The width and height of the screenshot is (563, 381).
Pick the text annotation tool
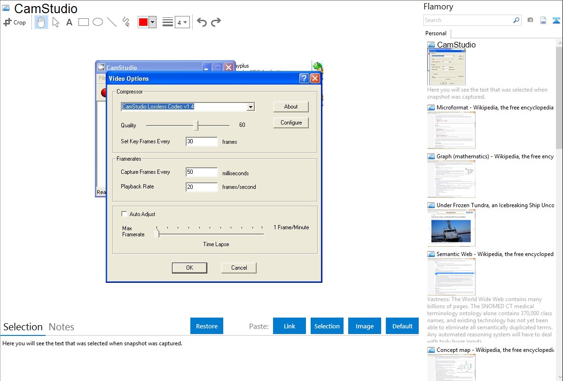[69, 22]
